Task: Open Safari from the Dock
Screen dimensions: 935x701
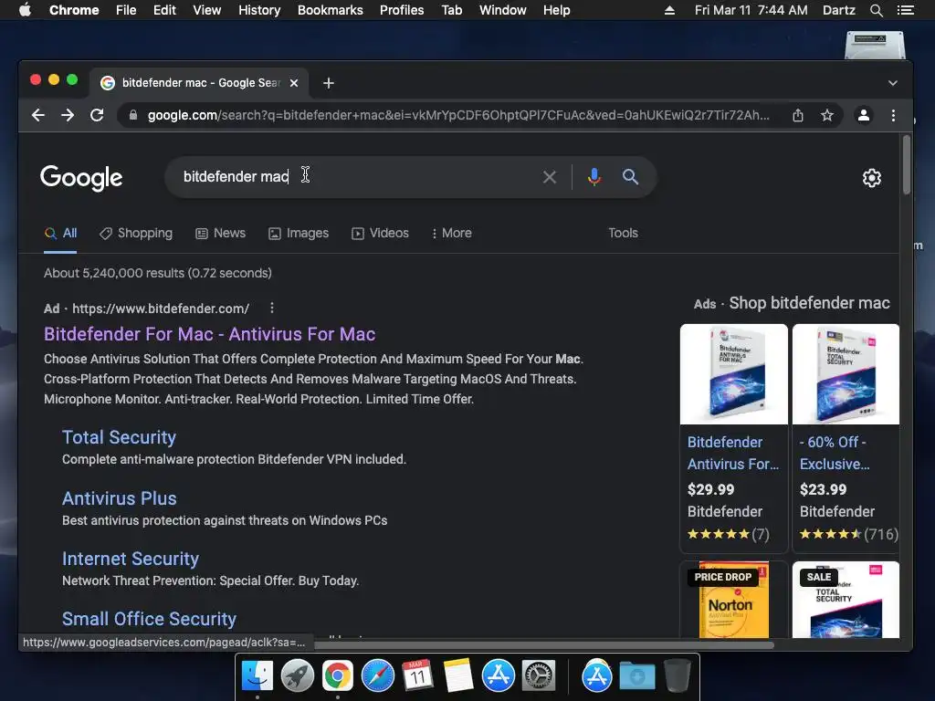Action: (x=378, y=676)
